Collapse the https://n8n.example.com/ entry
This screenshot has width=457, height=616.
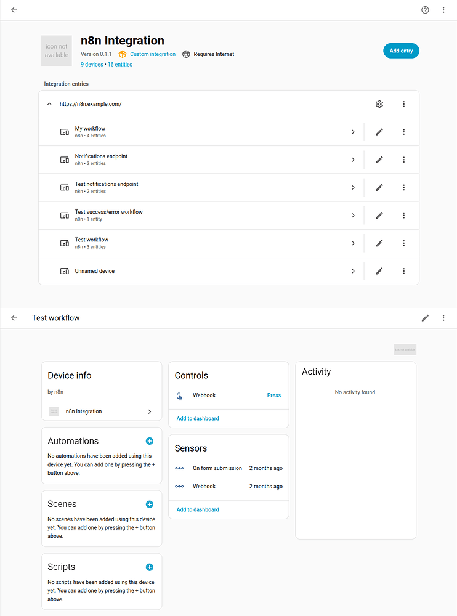[49, 104]
